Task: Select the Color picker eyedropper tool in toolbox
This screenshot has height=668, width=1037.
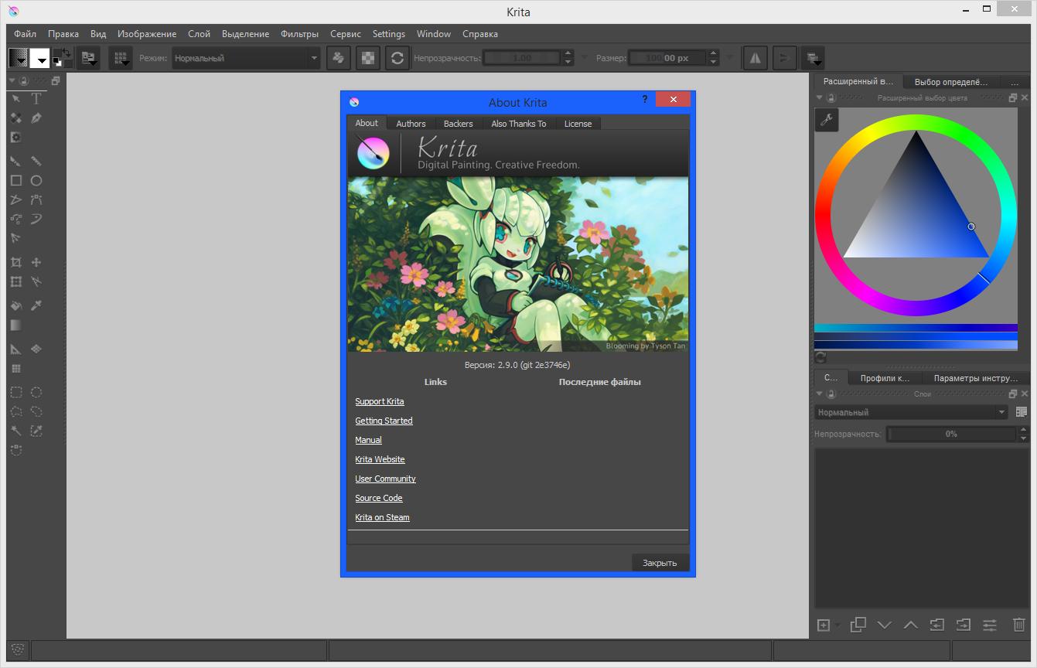Action: tap(36, 305)
